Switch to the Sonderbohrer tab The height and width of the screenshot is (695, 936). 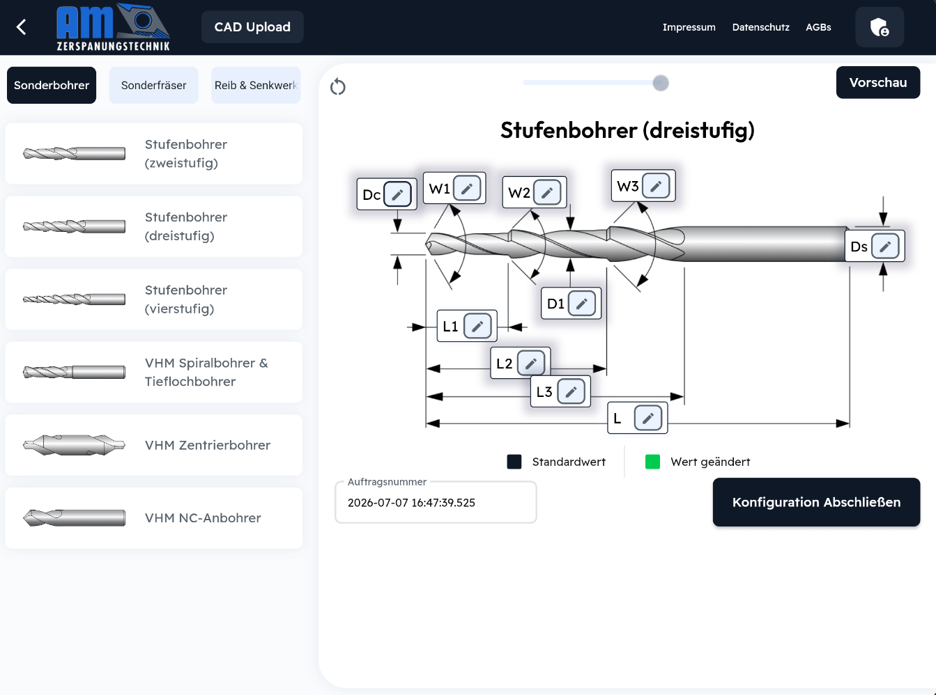pyautogui.click(x=52, y=85)
